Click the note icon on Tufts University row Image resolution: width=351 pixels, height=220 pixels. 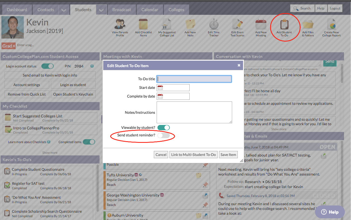199,176
